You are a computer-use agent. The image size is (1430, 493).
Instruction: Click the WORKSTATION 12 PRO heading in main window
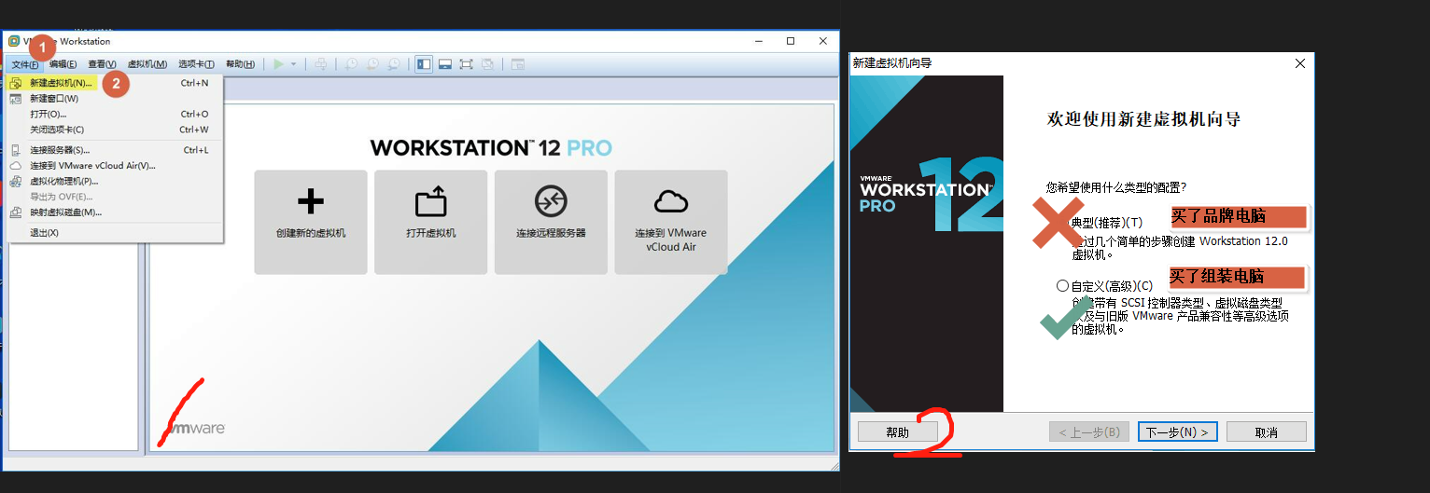point(491,147)
